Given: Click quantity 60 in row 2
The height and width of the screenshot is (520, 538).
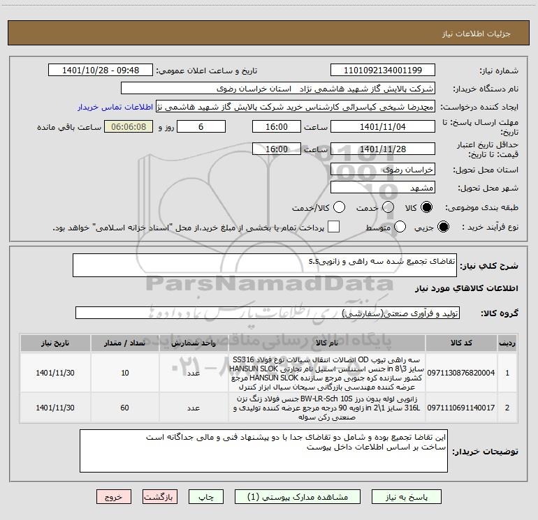Looking at the screenshot, I should coord(125,408).
